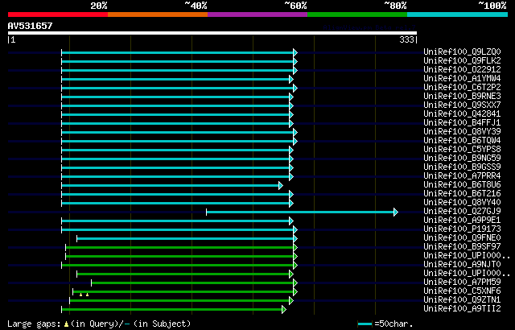515x330 pixels.
Task: Select the UniRef100_B9GSS9 label
Action: click(x=462, y=167)
